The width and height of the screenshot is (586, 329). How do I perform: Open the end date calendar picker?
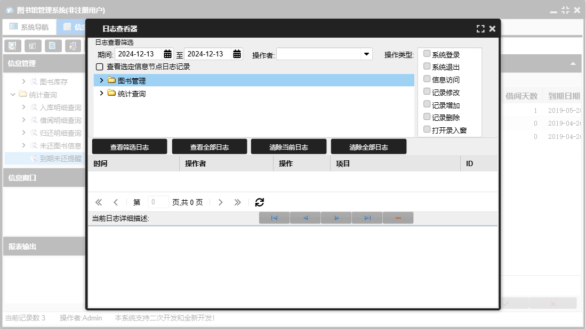[x=237, y=54]
